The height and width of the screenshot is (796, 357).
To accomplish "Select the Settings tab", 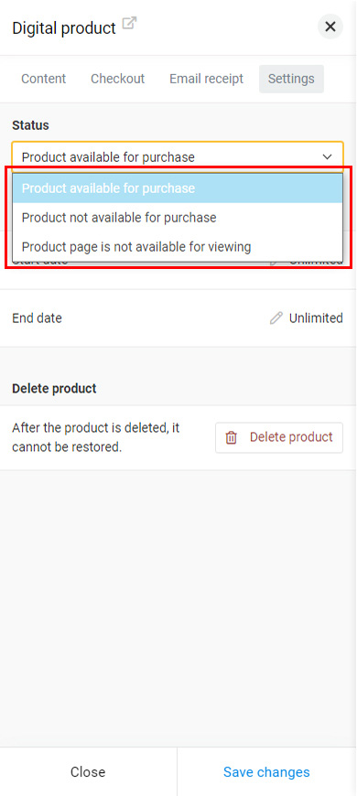I will point(291,79).
